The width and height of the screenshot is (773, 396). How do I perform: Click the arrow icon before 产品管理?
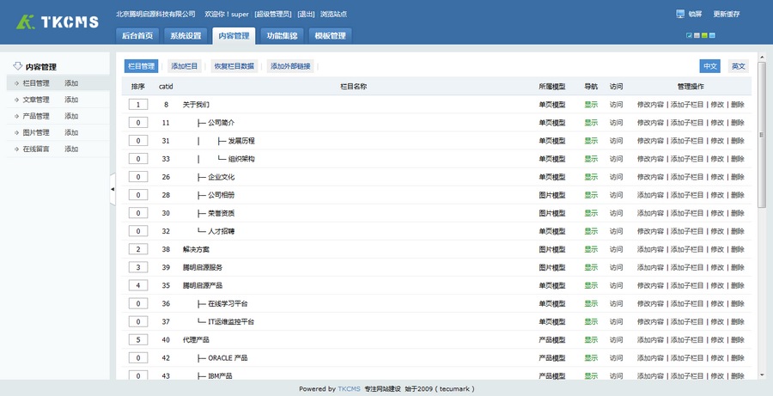(17, 116)
